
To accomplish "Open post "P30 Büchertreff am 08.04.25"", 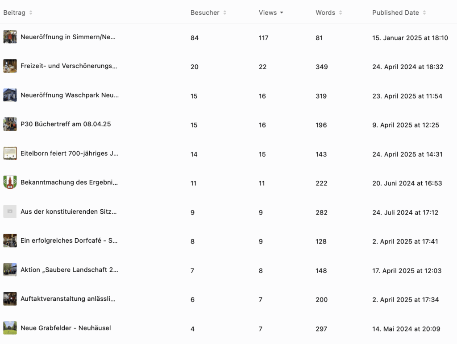I will 66,124.
